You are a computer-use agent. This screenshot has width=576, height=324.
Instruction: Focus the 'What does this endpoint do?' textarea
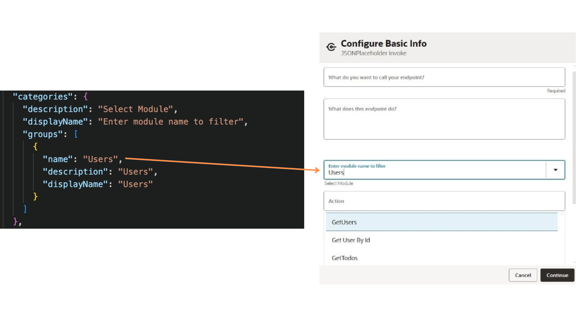[444, 119]
